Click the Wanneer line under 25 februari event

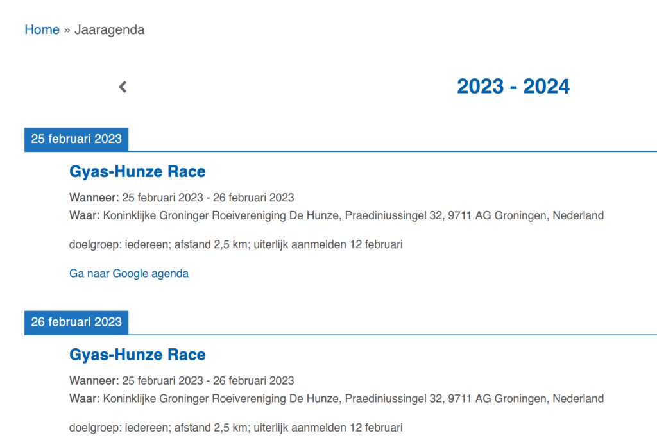coord(182,198)
